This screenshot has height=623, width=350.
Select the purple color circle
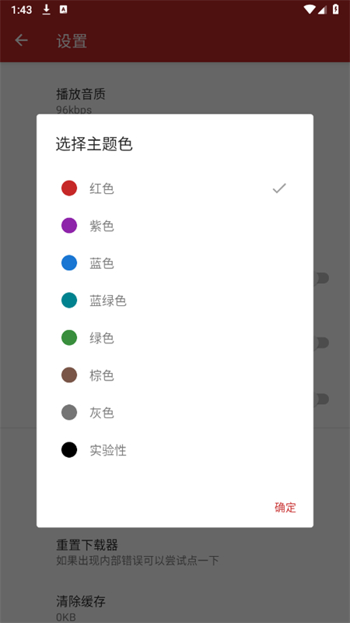coord(69,226)
